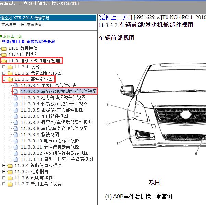Click the 11.3.3.7 行李厢 page icon
This screenshot has height=205, width=206.
click(16, 123)
